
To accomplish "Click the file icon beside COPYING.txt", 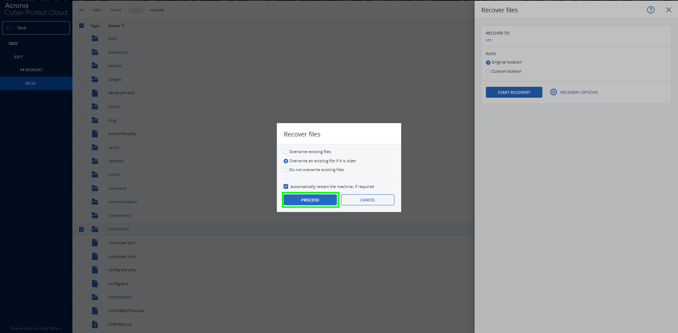I will pos(95,325).
